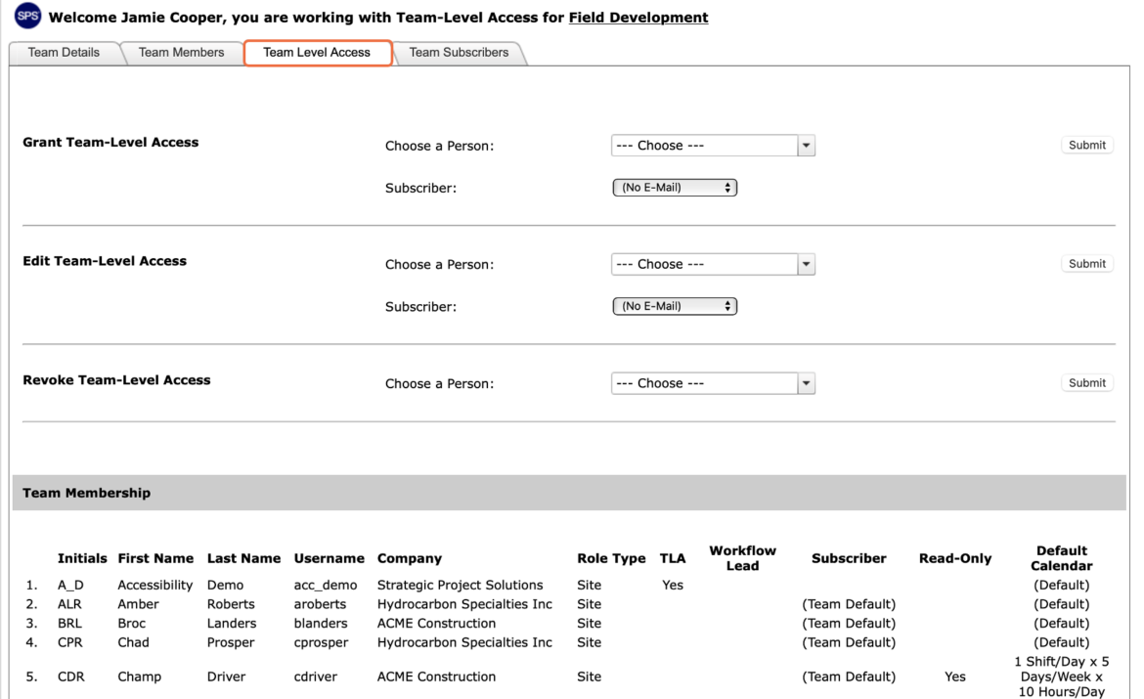Open the Team Details tab
1144x699 pixels.
tap(64, 53)
